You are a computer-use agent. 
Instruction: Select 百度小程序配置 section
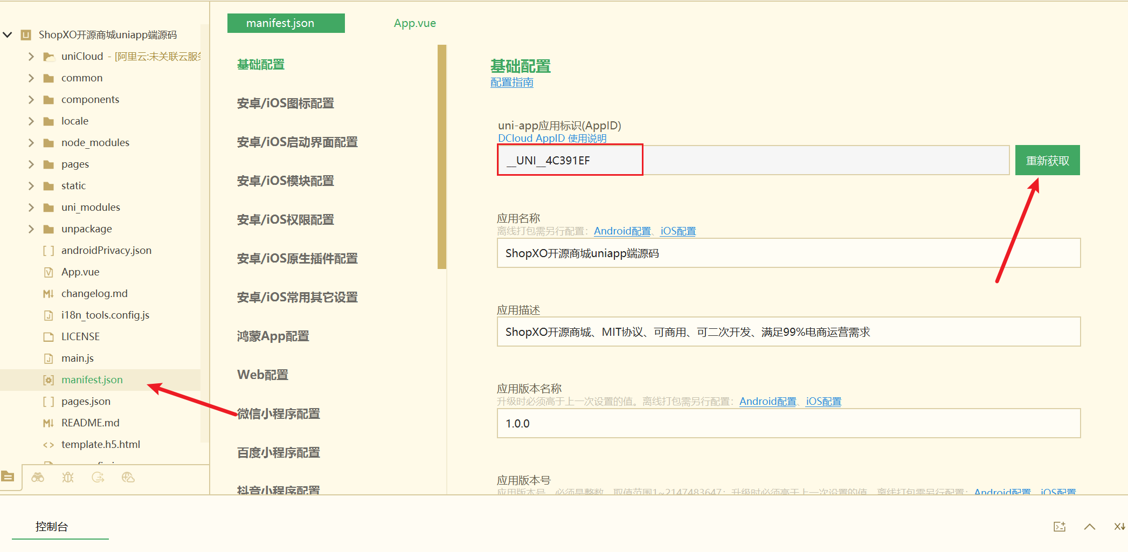click(x=279, y=453)
